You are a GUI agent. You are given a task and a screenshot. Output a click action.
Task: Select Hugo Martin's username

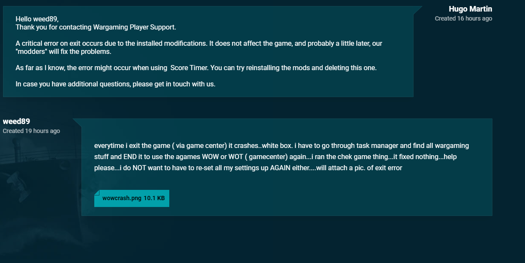[x=470, y=9]
